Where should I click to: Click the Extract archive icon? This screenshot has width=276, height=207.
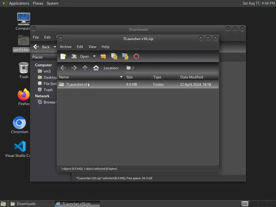[103, 56]
